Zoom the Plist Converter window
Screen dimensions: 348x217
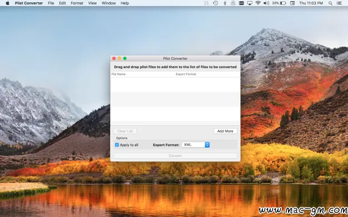click(x=125, y=58)
